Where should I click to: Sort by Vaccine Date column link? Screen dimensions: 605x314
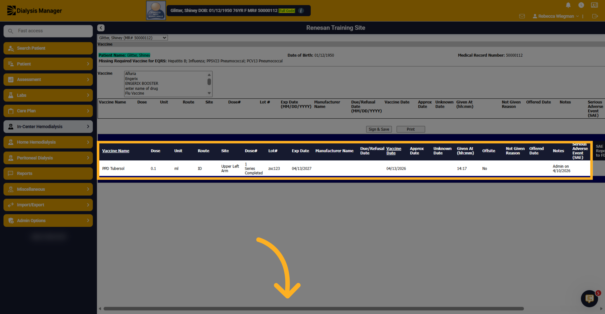point(394,151)
